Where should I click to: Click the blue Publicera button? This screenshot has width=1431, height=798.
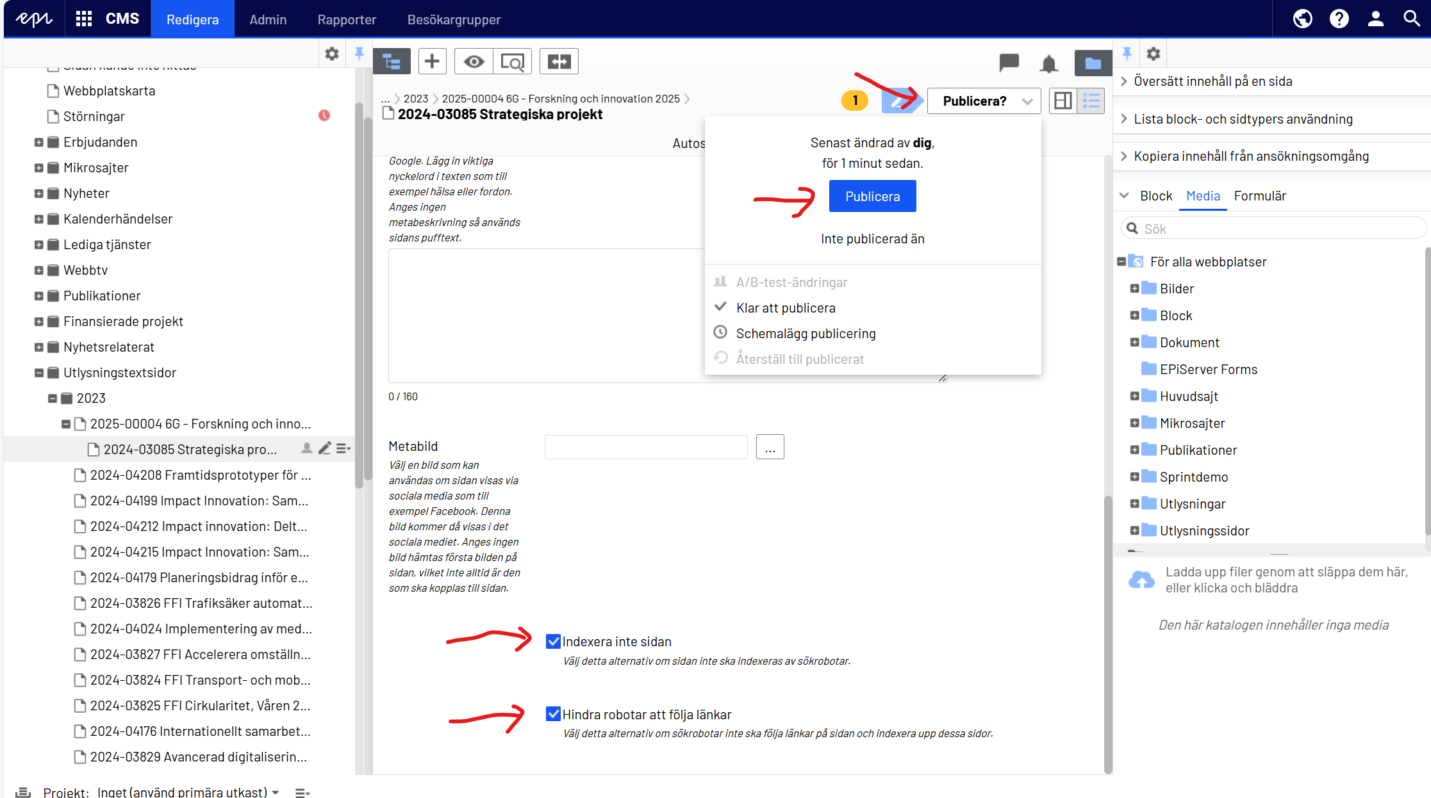tap(872, 196)
